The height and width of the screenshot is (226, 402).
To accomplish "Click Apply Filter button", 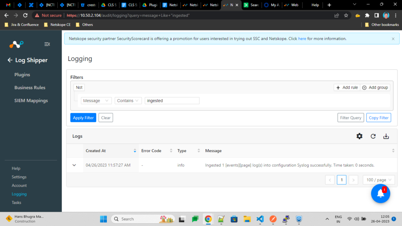I will pos(83,118).
